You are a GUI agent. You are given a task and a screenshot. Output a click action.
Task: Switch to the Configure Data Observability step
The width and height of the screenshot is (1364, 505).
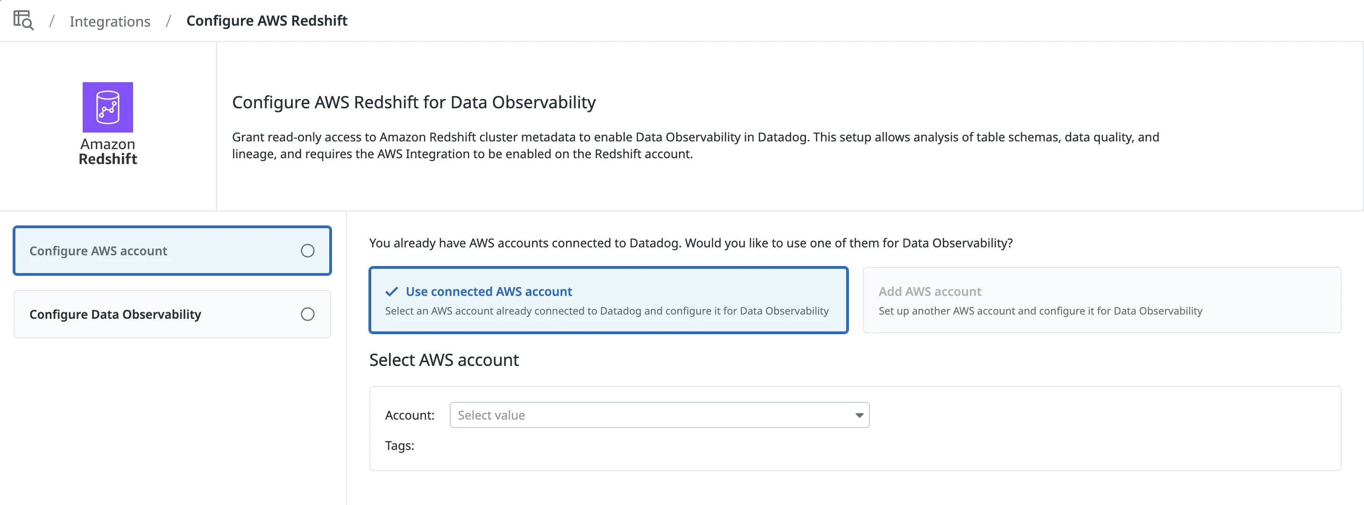pyautogui.click(x=115, y=315)
